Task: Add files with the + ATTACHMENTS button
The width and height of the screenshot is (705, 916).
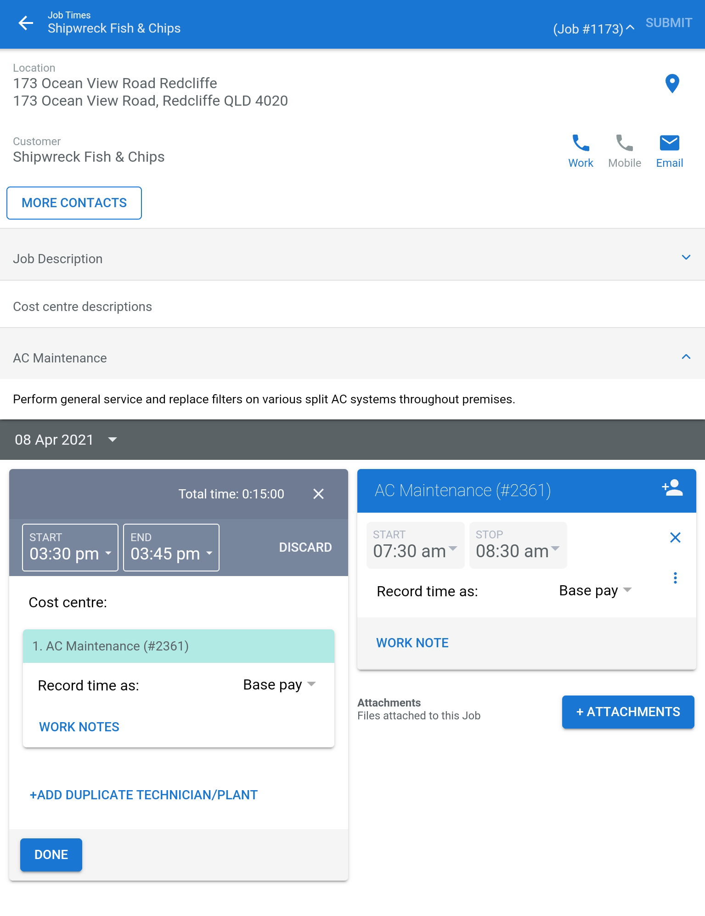Action: pyautogui.click(x=628, y=712)
